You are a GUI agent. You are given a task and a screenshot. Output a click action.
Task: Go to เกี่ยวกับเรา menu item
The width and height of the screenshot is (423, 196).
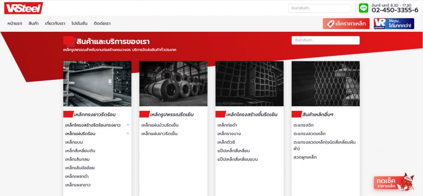click(x=55, y=24)
